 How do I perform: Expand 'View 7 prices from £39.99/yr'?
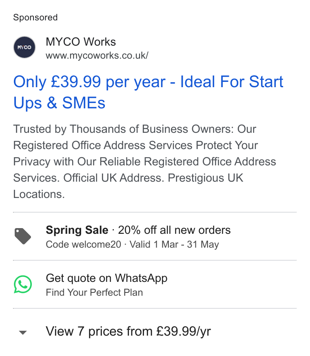(128, 331)
